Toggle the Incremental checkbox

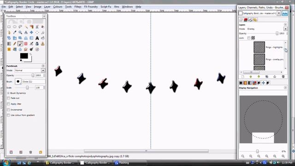8,110
